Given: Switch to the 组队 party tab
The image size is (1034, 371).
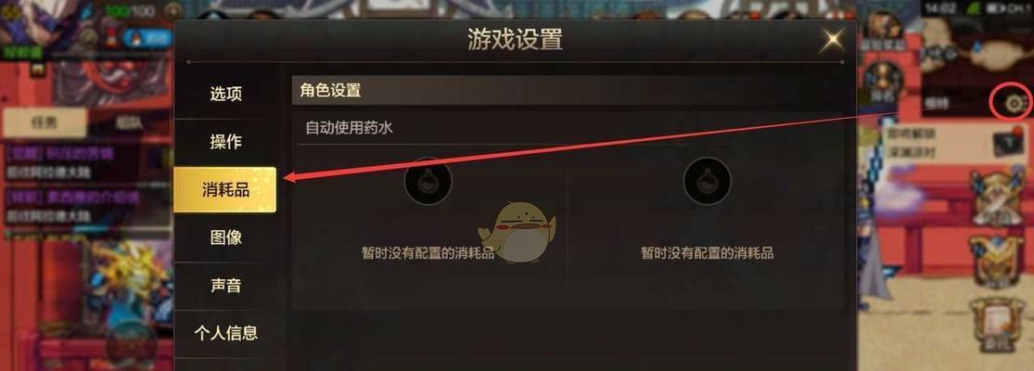Looking at the screenshot, I should (129, 122).
